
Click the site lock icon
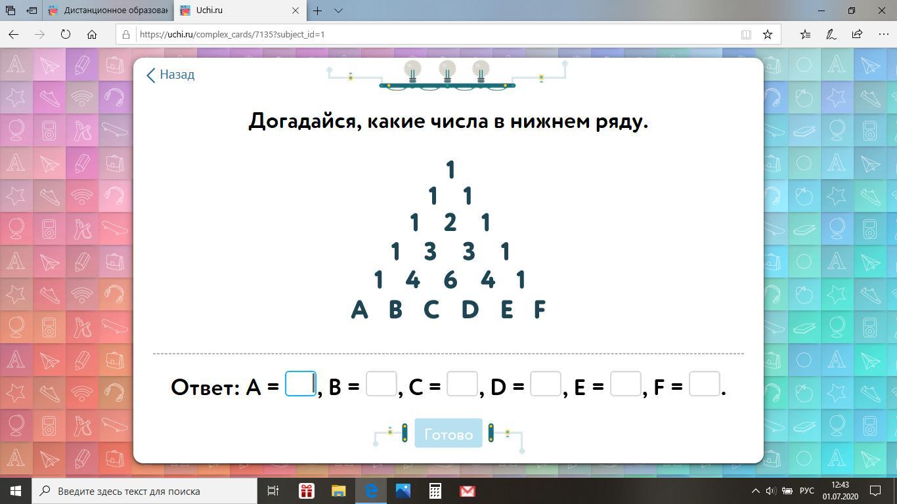tap(126, 34)
